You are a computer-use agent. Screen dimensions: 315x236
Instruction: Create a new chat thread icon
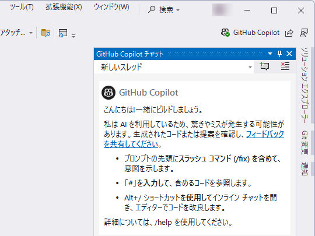(x=264, y=66)
